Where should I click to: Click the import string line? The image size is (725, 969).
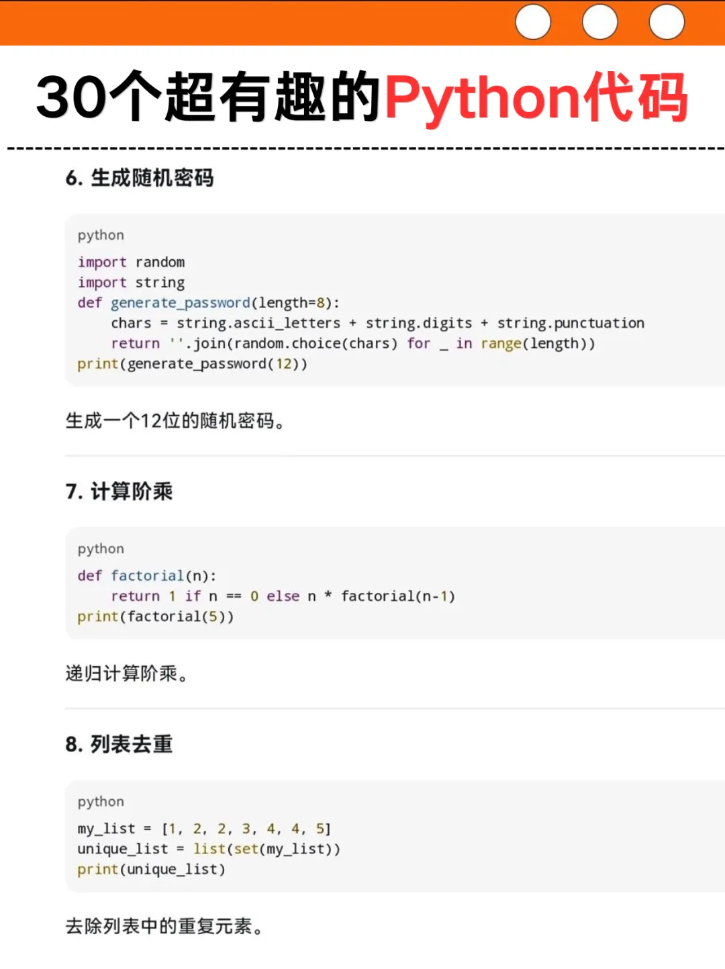coord(131,283)
